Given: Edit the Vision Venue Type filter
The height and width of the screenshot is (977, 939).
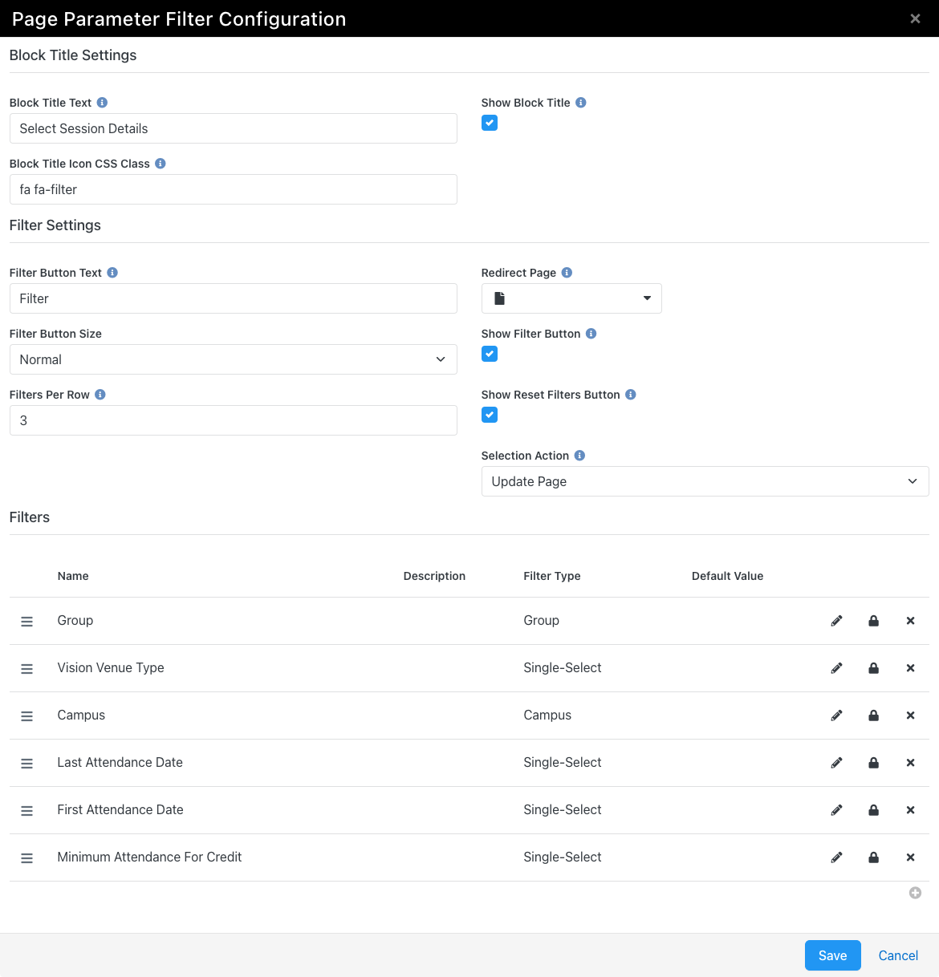Looking at the screenshot, I should click(836, 668).
